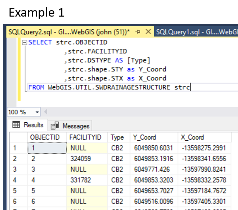Select row header 5 in results

point(18,191)
